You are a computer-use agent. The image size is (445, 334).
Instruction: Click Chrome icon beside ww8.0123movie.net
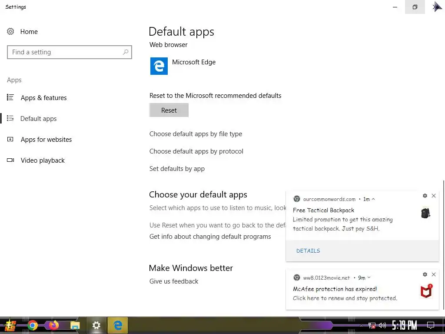(x=296, y=277)
